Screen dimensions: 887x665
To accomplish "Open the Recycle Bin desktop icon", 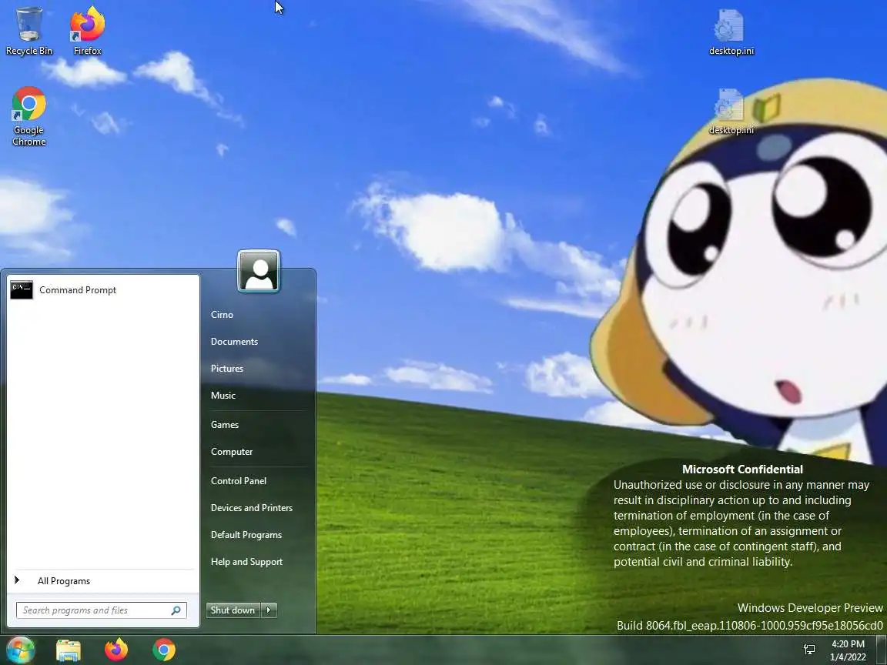I will 28,31.
